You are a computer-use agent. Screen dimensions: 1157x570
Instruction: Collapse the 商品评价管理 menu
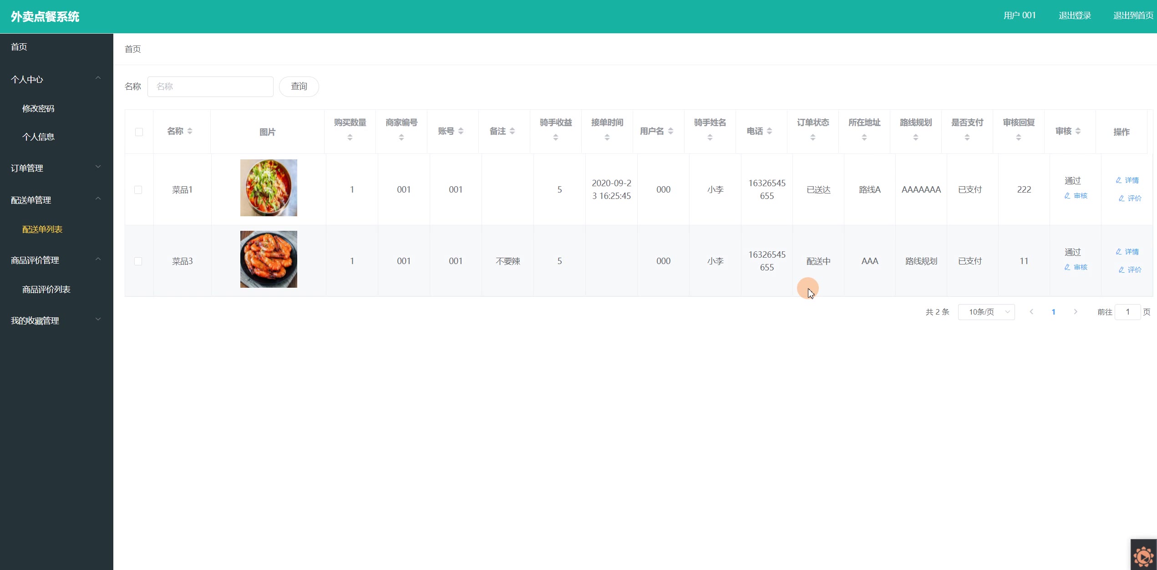click(56, 260)
